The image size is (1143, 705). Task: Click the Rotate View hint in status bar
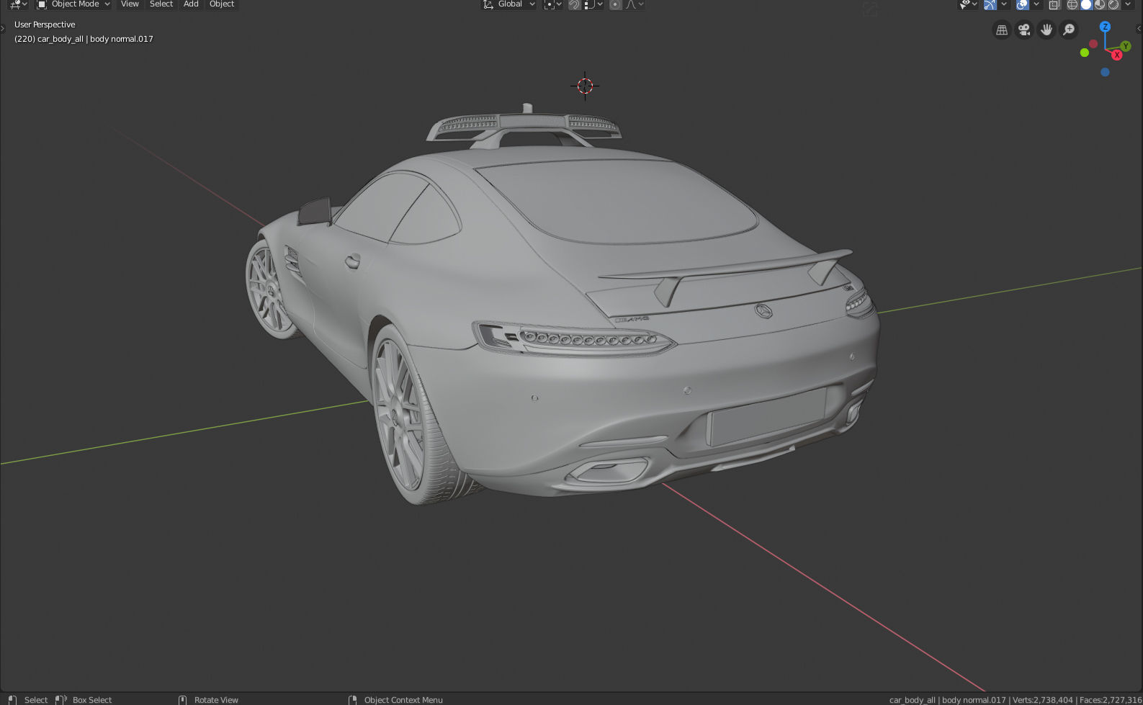[x=216, y=700]
